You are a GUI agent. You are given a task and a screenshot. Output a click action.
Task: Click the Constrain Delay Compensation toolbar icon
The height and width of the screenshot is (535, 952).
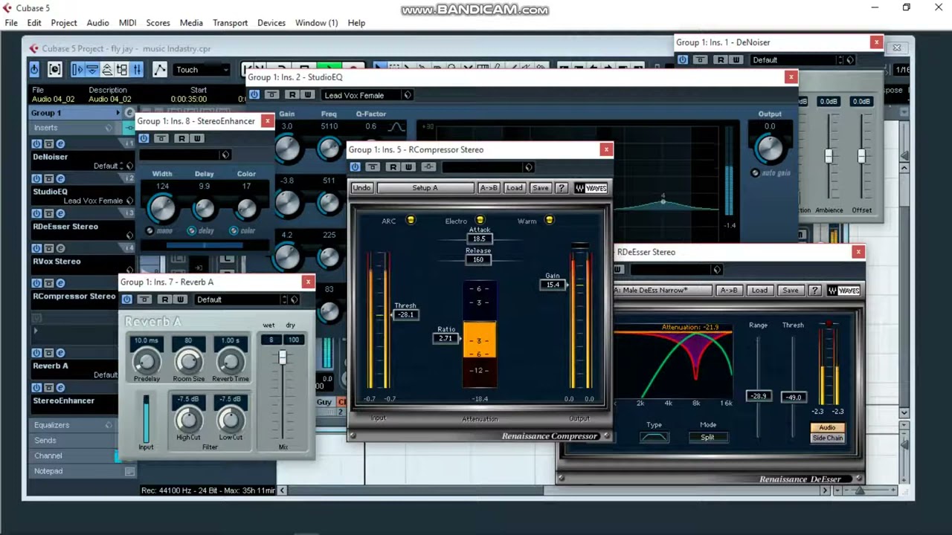tap(54, 69)
